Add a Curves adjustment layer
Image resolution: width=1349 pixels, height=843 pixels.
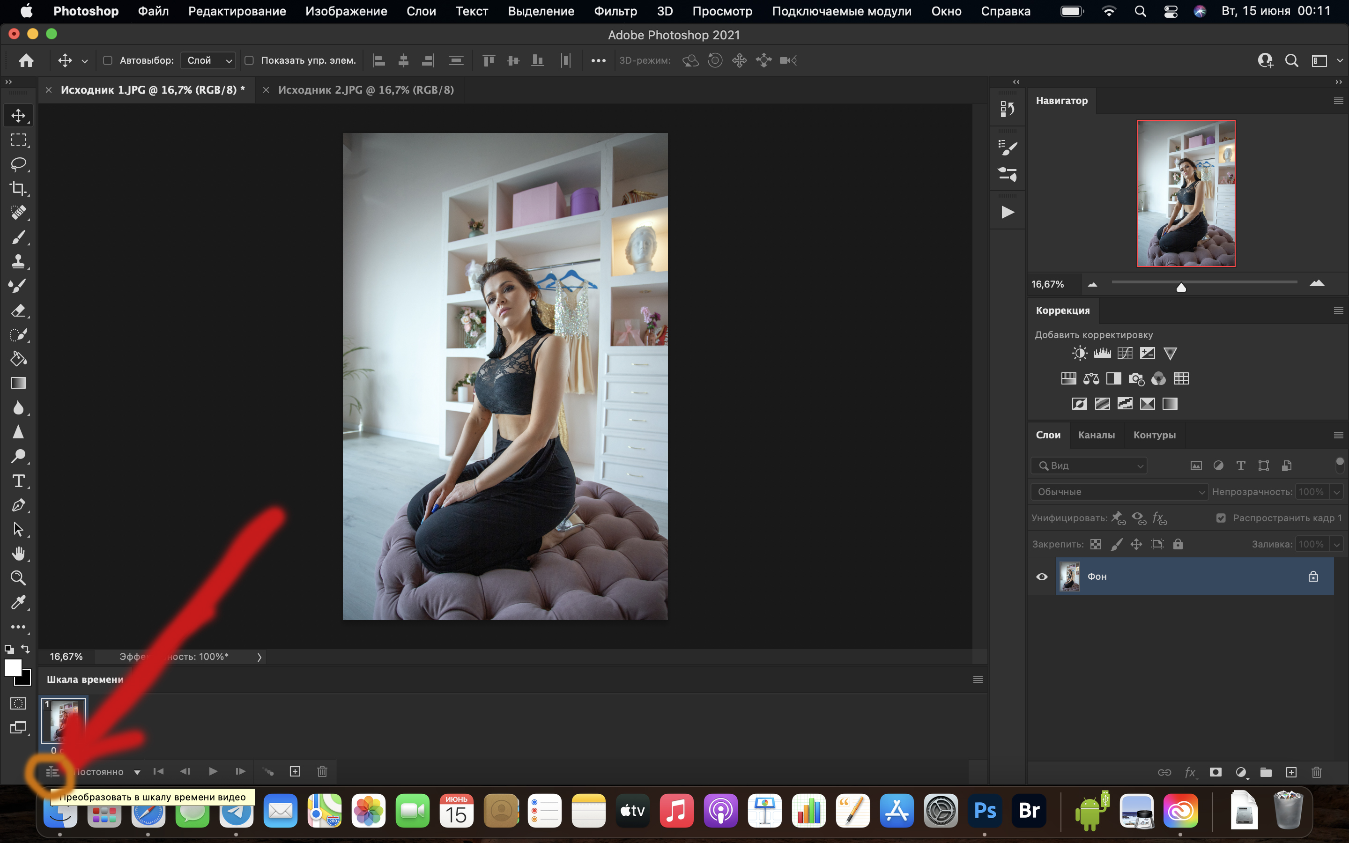1124,353
